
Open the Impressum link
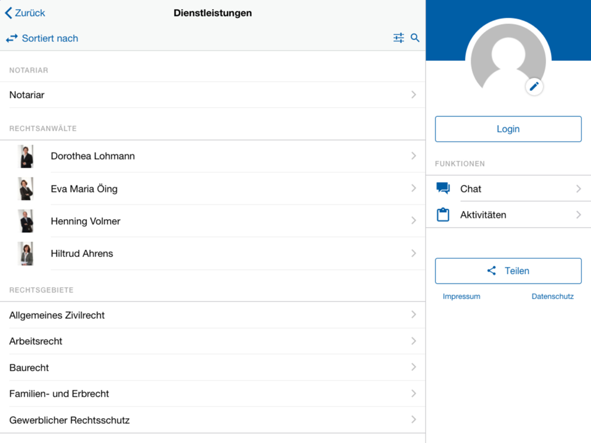pos(462,297)
